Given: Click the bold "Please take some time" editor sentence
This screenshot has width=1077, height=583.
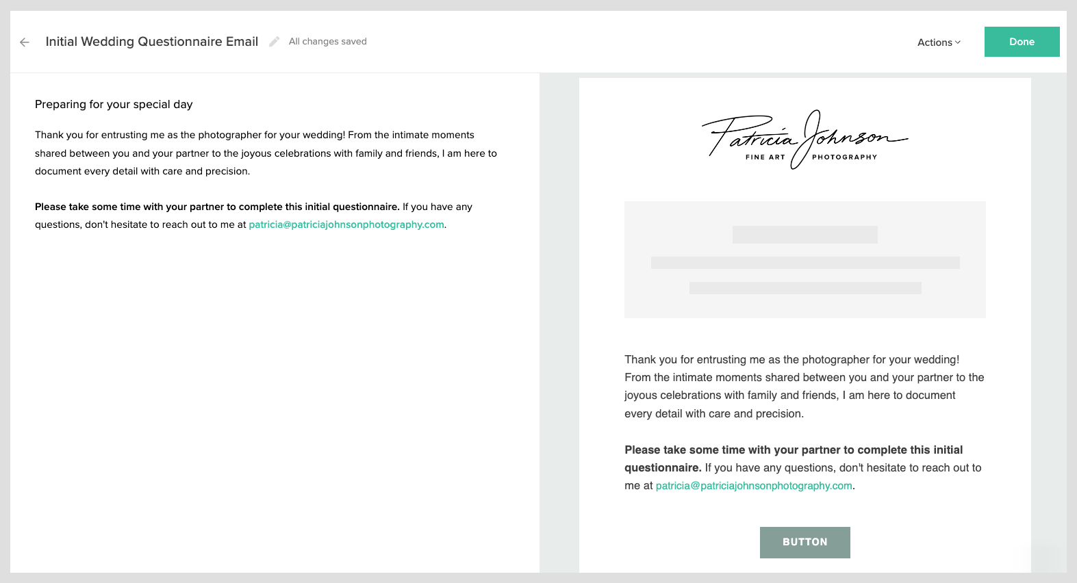Looking at the screenshot, I should click(x=217, y=207).
